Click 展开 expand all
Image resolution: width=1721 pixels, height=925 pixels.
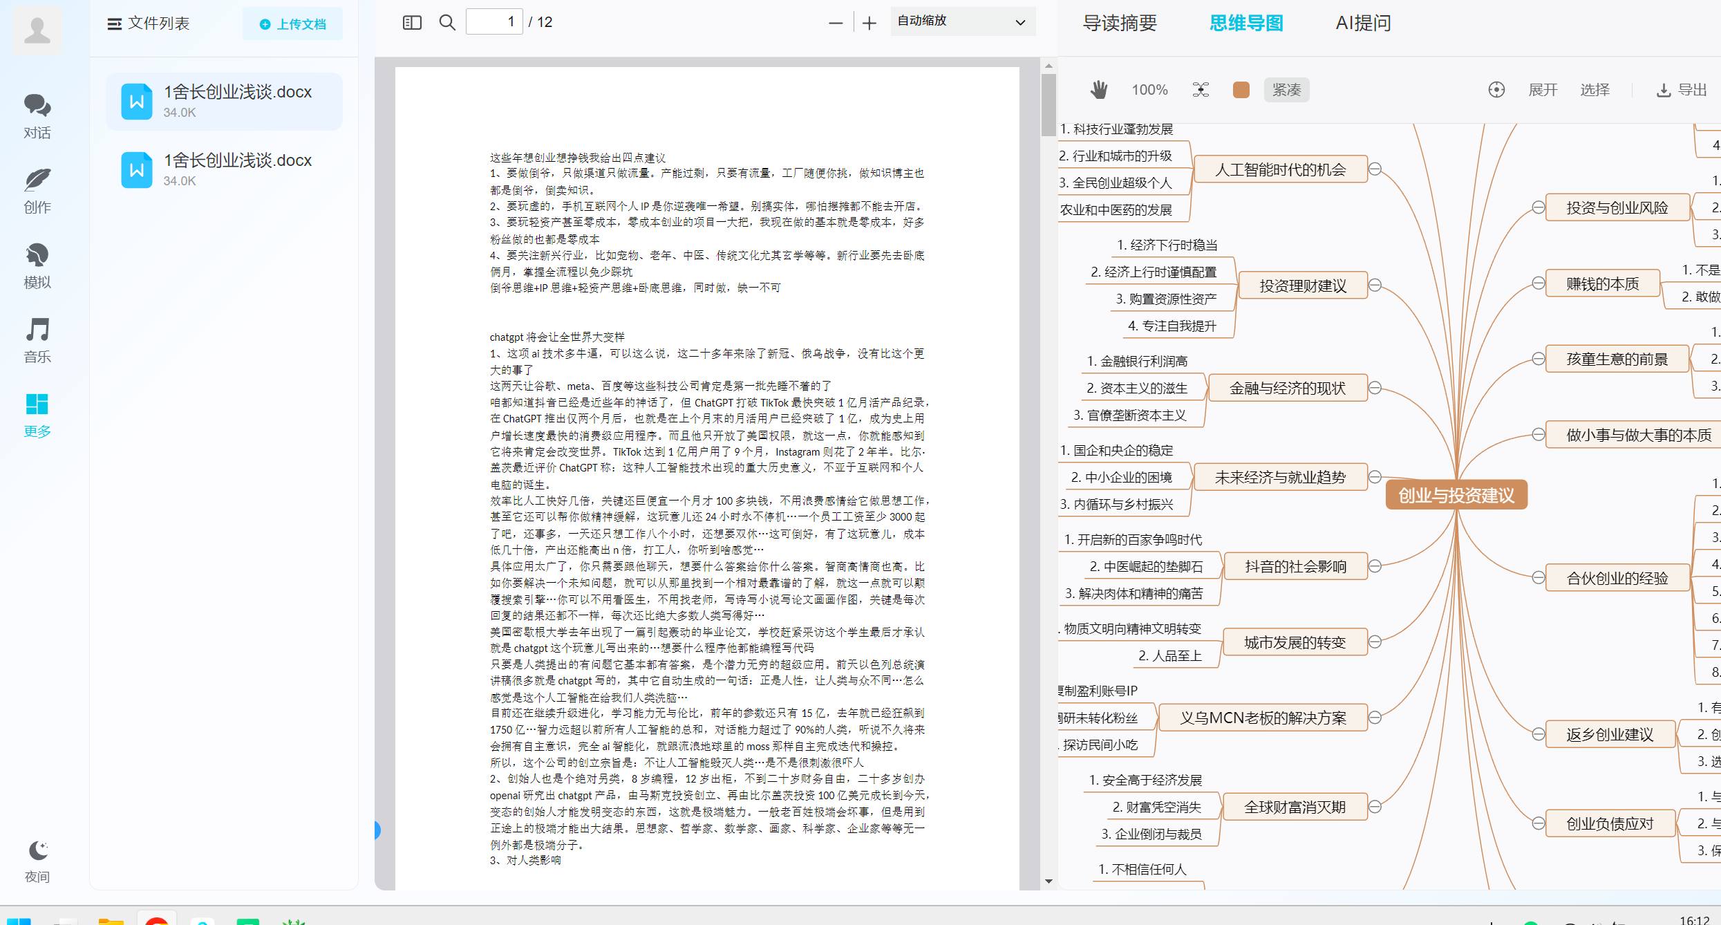click(1543, 90)
